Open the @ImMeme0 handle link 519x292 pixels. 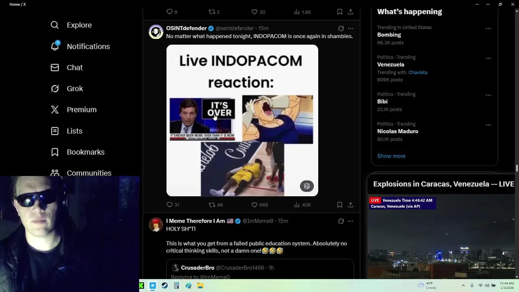coord(258,221)
